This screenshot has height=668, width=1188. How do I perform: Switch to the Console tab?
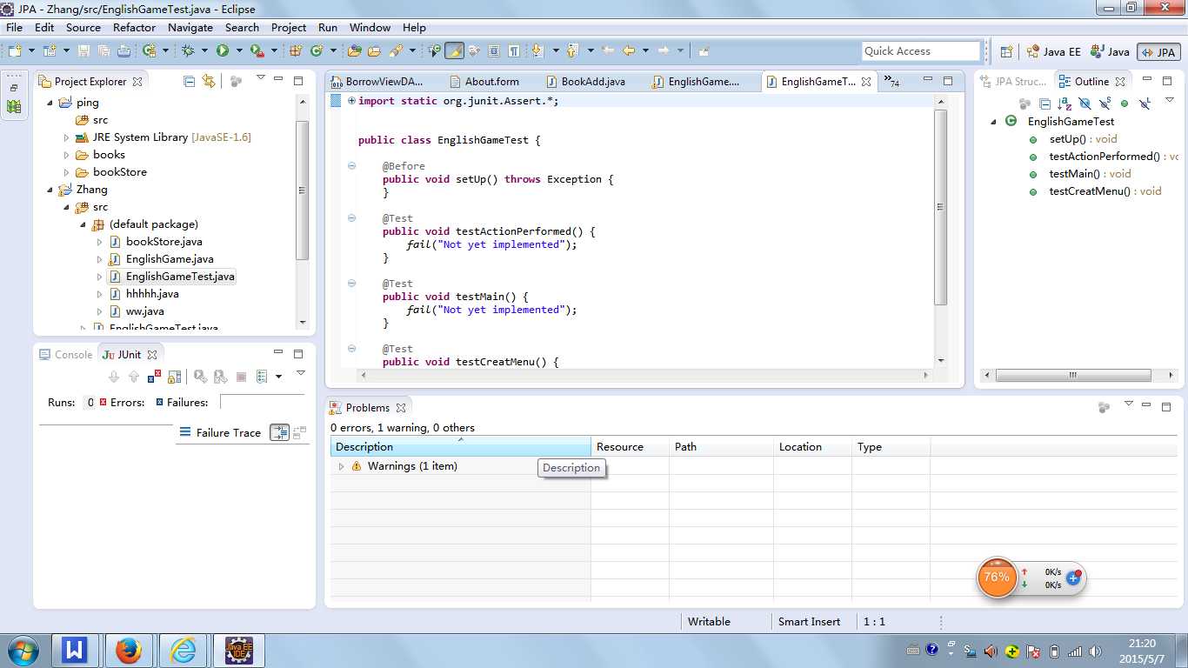pyautogui.click(x=65, y=354)
